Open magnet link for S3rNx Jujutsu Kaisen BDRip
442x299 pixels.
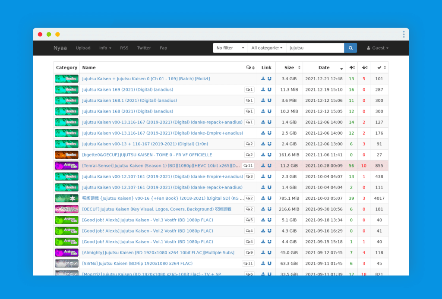click(x=269, y=264)
